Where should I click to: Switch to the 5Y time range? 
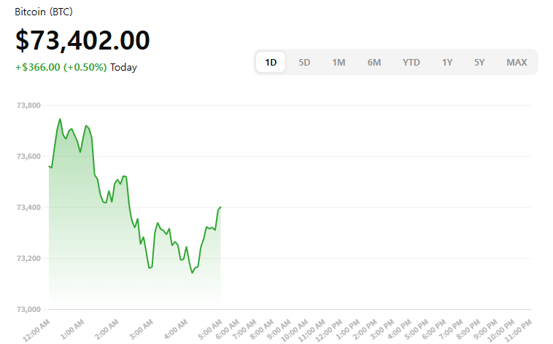click(479, 63)
